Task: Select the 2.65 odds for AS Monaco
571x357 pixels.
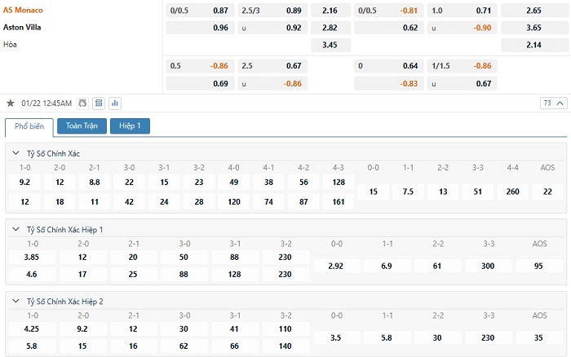Action: (534, 11)
